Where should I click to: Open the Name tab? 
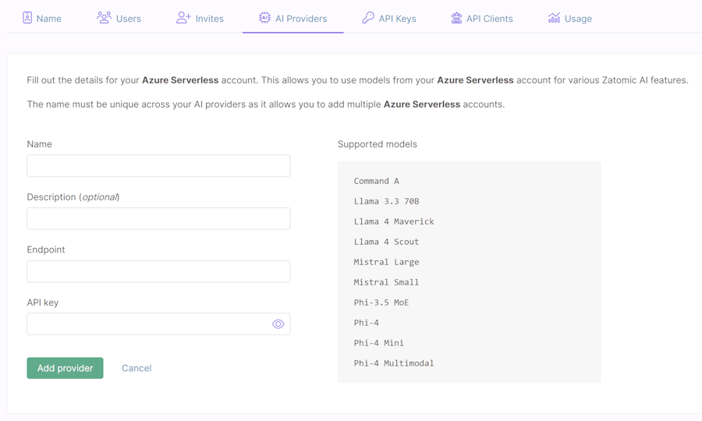click(42, 19)
